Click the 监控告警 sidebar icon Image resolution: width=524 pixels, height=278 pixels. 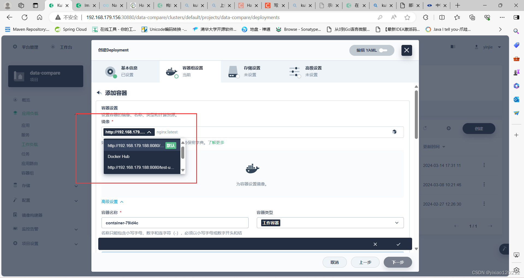(x=15, y=229)
